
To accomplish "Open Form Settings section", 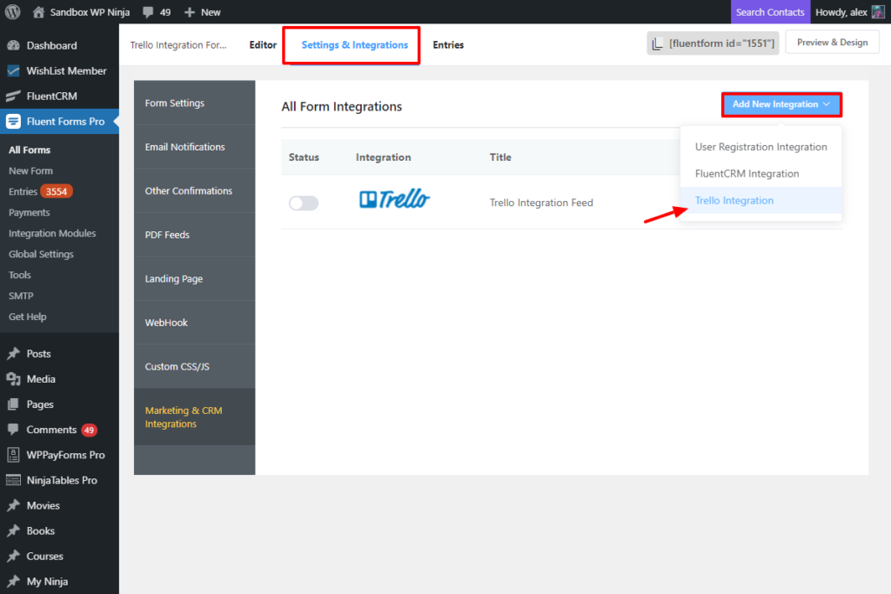I will [x=194, y=103].
